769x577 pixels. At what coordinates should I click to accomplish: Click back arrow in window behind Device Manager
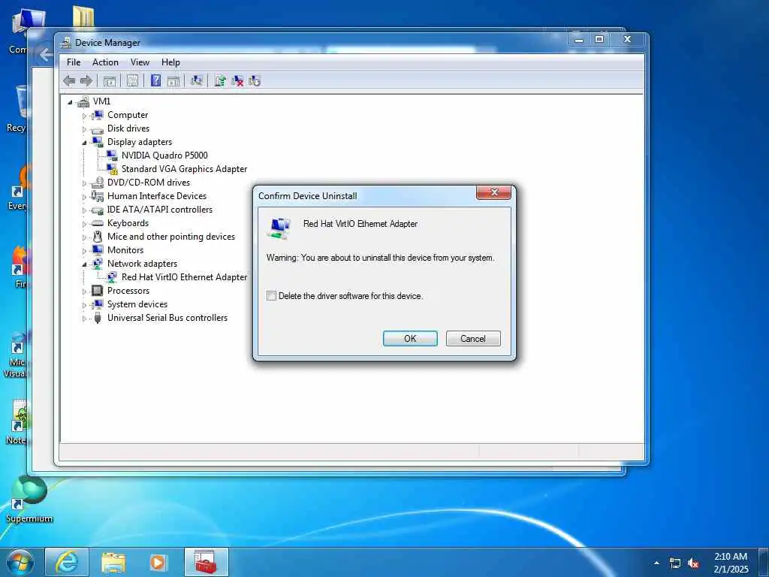tap(44, 54)
